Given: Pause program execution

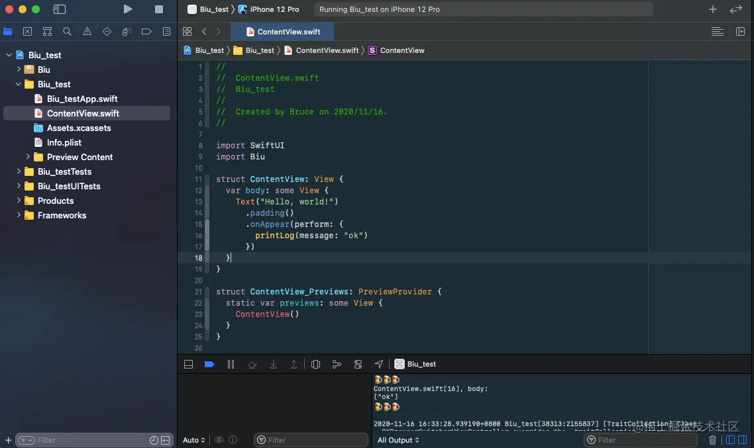Looking at the screenshot, I should coord(231,365).
